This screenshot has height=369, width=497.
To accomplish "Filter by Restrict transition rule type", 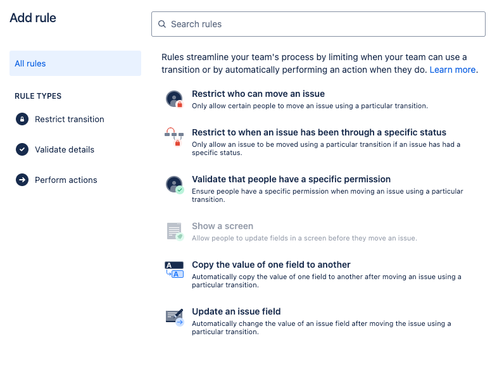I will coord(70,119).
